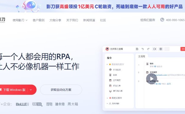The width and height of the screenshot is (185, 114).
Task: Click the 滔搏 brand logo
Action: (x=49, y=104)
